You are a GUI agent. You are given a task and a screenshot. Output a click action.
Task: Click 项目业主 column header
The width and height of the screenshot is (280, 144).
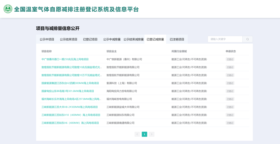pos(111,51)
